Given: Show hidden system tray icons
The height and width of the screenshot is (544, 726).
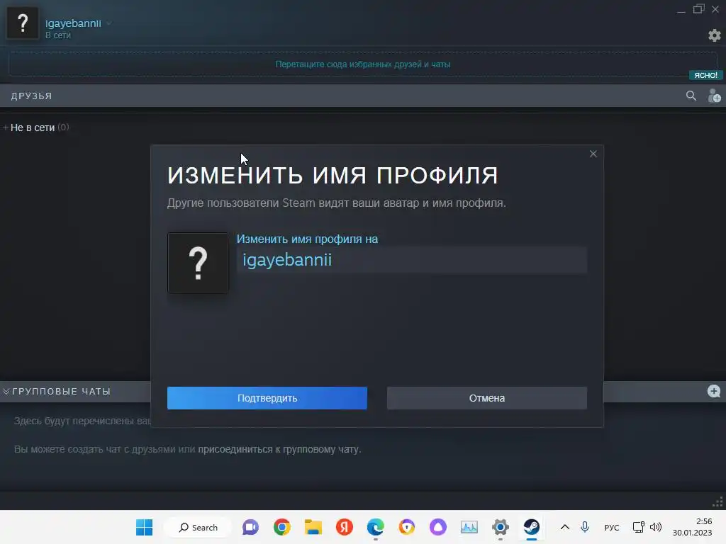Looking at the screenshot, I should (x=565, y=527).
